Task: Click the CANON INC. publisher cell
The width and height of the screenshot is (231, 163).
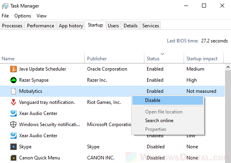Action: tap(101, 158)
